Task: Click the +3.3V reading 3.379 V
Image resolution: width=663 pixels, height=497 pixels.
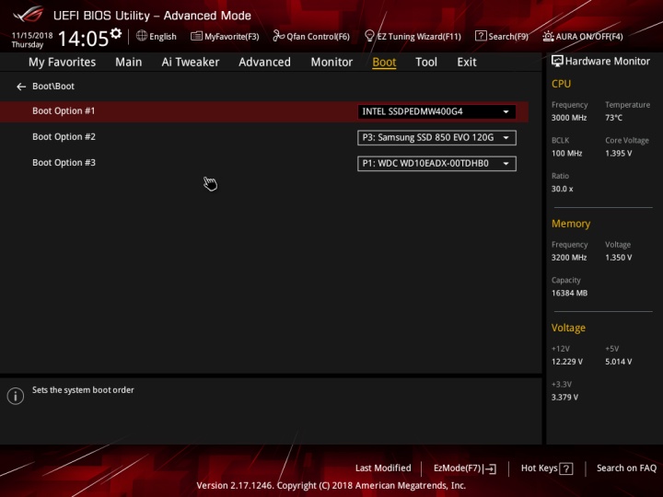Action: pyautogui.click(x=564, y=397)
